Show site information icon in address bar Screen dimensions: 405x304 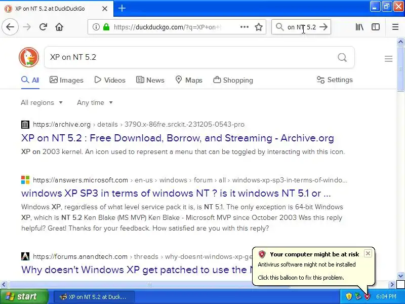pos(96,27)
